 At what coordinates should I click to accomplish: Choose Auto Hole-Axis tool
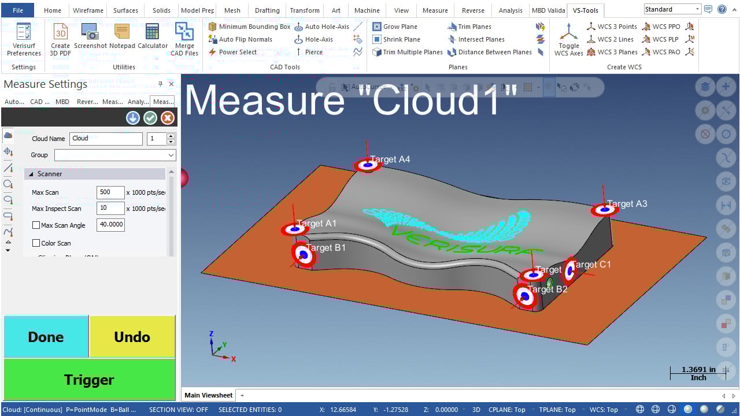pos(321,27)
